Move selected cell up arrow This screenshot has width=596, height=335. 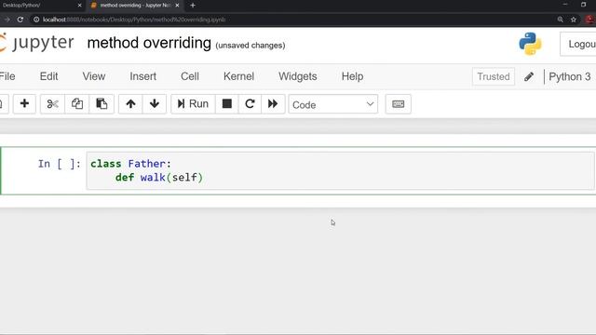(x=130, y=103)
